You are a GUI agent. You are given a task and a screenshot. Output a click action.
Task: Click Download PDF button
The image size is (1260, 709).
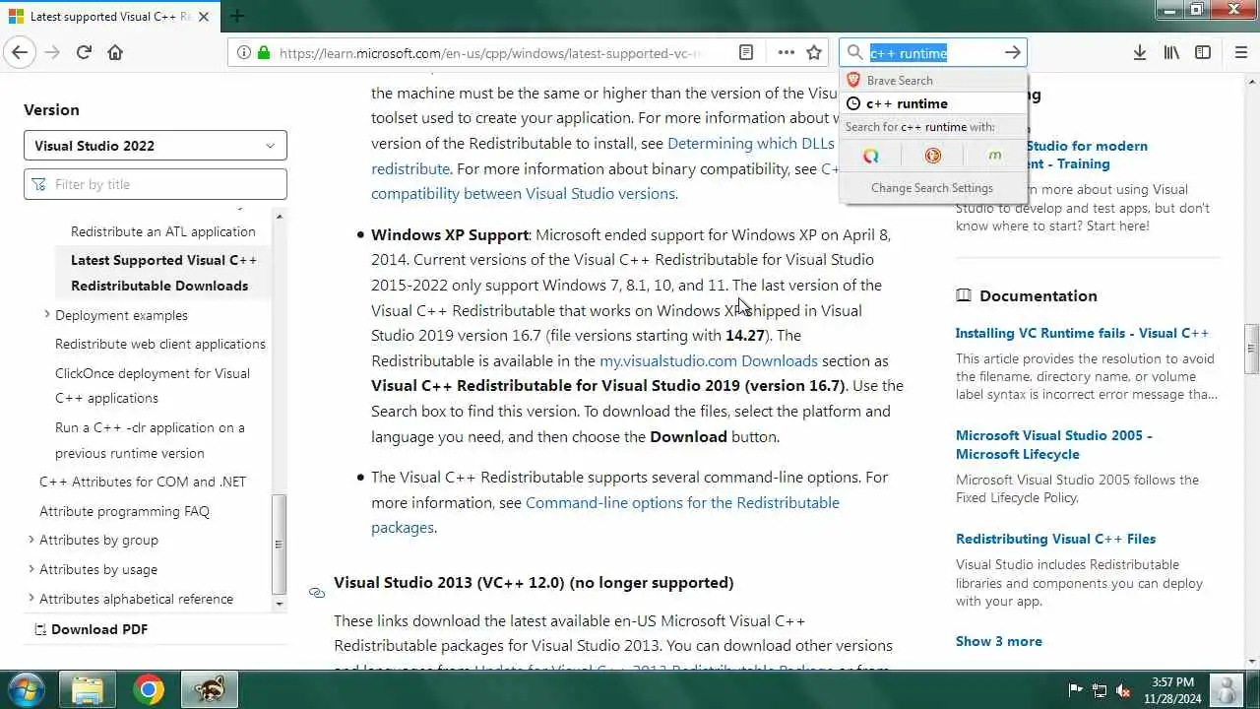tap(91, 629)
